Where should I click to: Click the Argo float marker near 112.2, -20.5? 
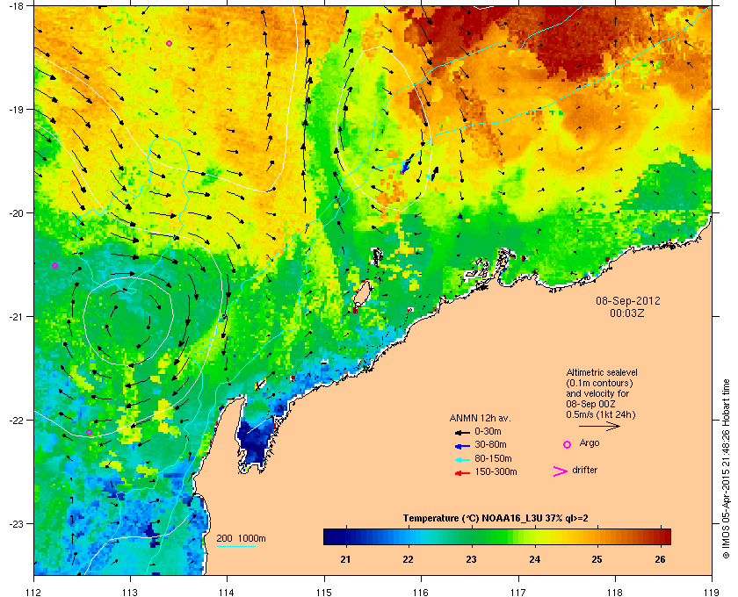pos(54,266)
